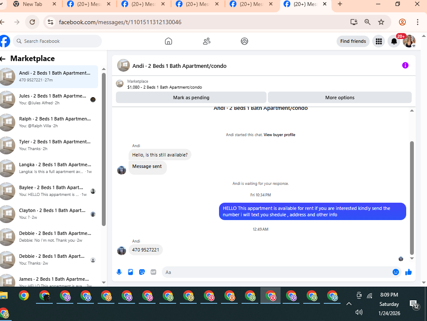The width and height of the screenshot is (427, 321).
Task: Click the blue HELLO This appartment message
Action: pyautogui.click(x=312, y=211)
